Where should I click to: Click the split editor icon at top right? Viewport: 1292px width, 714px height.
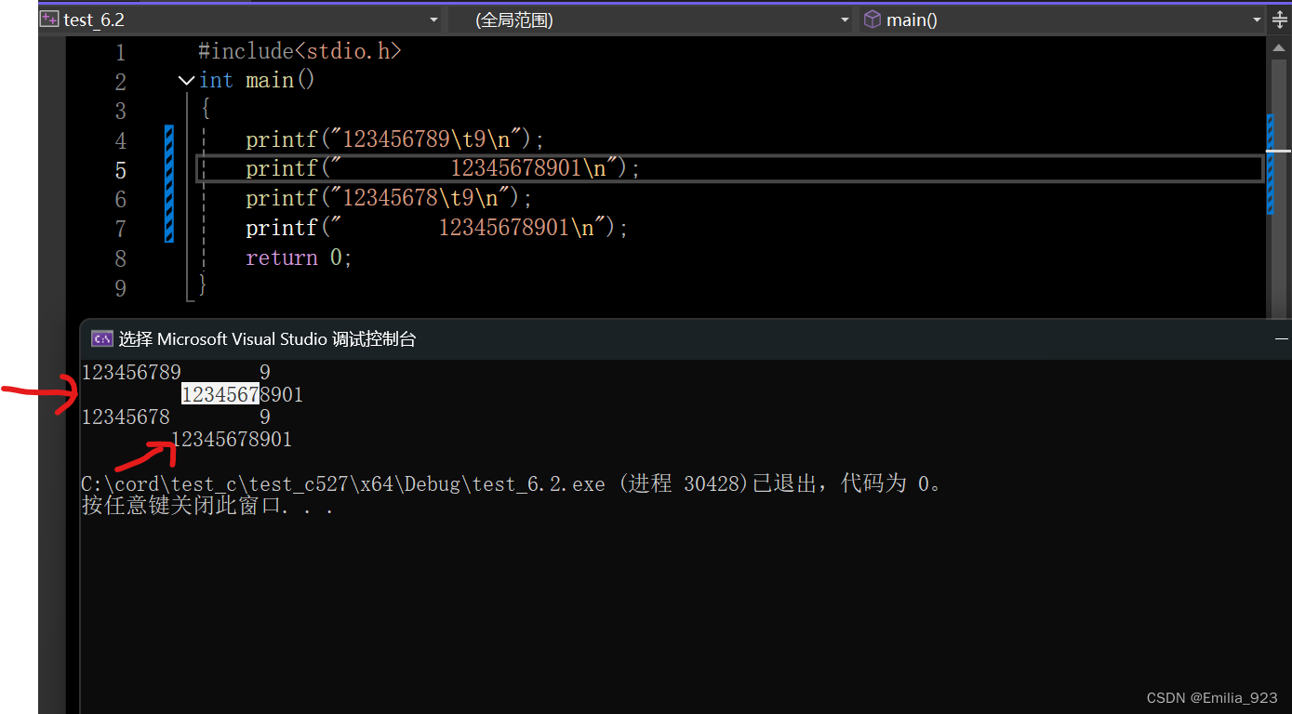pos(1281,20)
